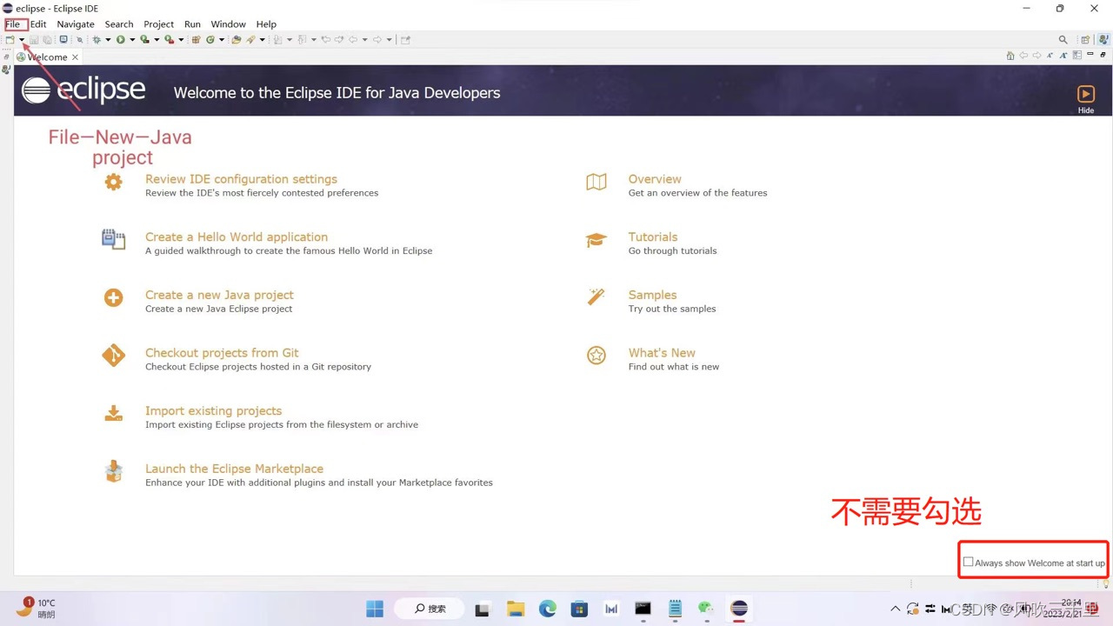Click the Hide button in the banner
Viewport: 1113px width, 626px height.
pos(1086,99)
